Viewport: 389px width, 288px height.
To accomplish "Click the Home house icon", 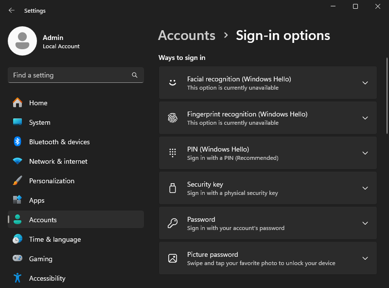I will (18, 103).
